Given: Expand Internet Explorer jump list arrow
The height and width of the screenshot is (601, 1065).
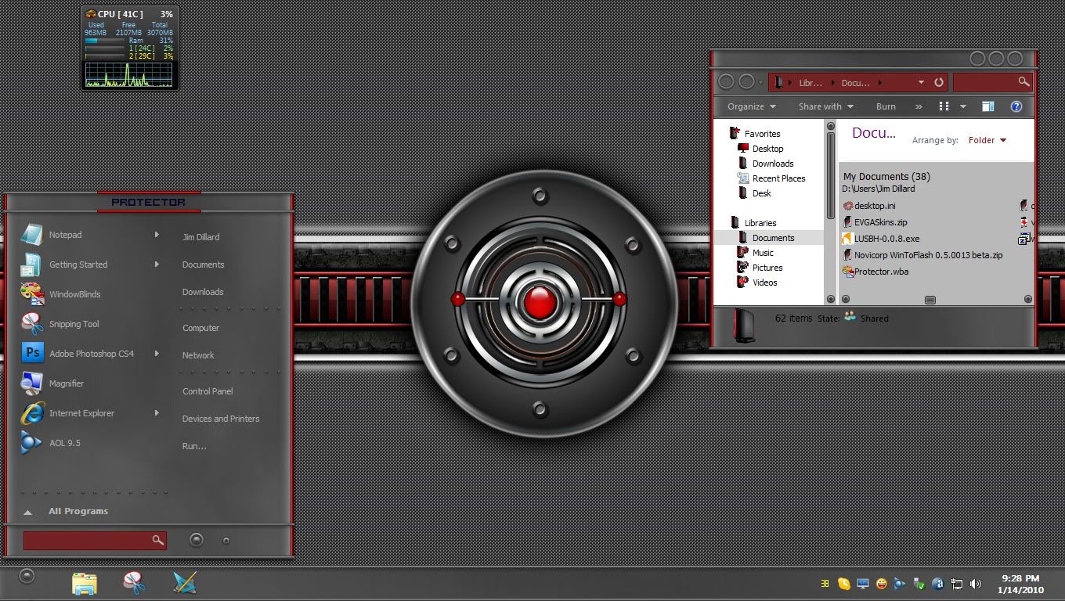Looking at the screenshot, I should click(x=157, y=413).
